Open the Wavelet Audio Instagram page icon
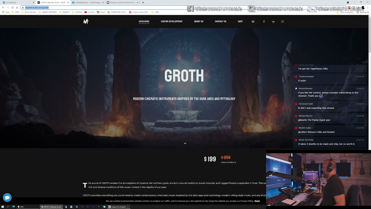371x209 pixels. click(283, 21)
